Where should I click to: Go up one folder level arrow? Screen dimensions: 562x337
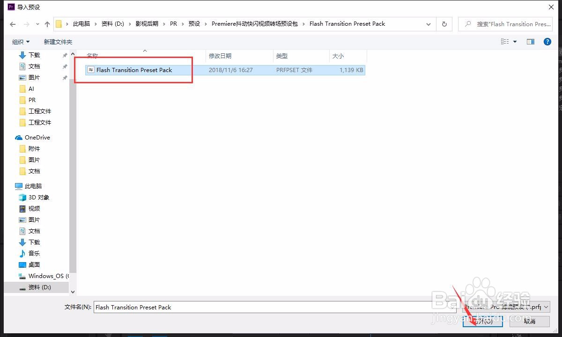click(47, 24)
